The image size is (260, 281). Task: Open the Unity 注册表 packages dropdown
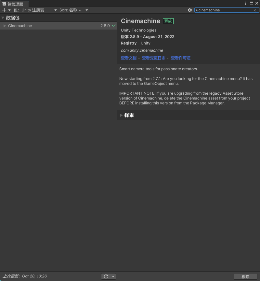[35, 10]
